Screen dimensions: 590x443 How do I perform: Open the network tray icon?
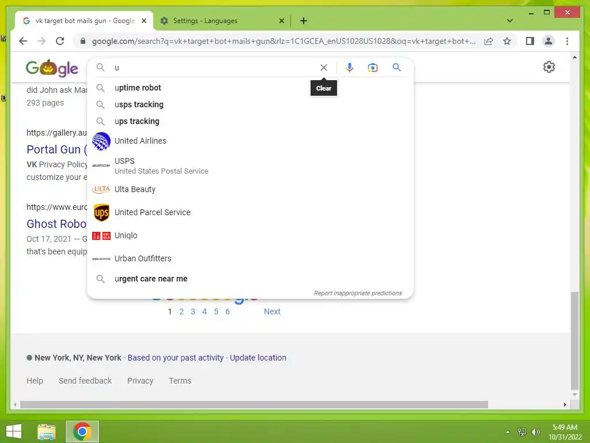(x=522, y=432)
